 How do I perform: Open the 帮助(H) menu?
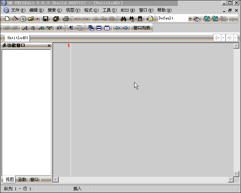[164, 10]
